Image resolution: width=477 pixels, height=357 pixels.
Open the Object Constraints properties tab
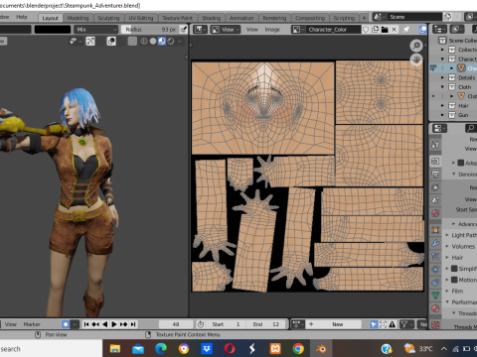pos(435,283)
